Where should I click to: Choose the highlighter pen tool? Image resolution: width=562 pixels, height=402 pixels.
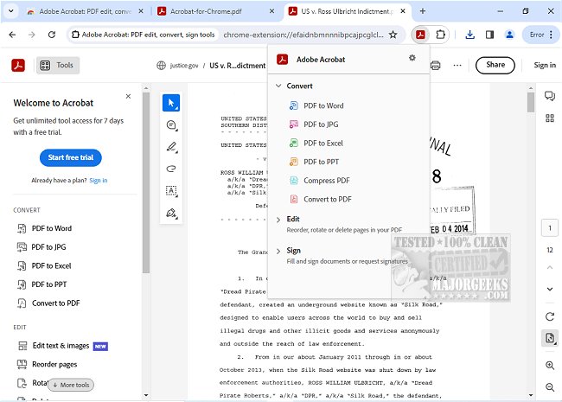[171, 147]
